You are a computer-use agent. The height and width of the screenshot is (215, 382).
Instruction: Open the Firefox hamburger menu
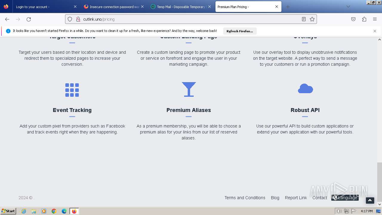(x=375, y=19)
